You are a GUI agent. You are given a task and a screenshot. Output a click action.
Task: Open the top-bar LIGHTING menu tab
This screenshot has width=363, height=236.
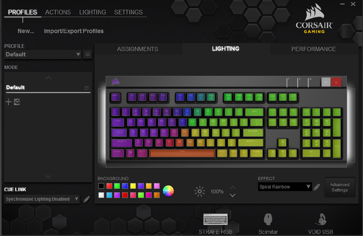coord(93,12)
